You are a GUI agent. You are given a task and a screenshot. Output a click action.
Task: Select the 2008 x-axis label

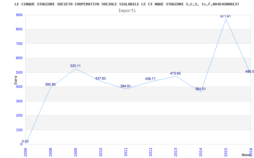pyautogui.click(x=51, y=152)
